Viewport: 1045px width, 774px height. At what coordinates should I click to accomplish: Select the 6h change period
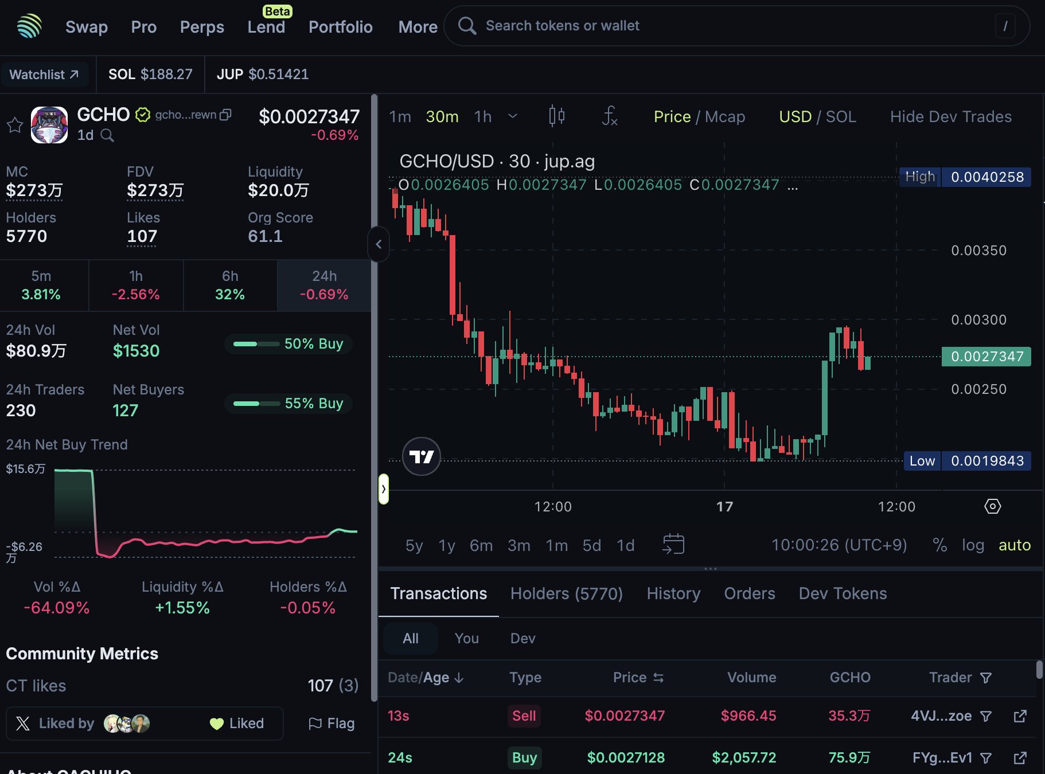pyautogui.click(x=230, y=285)
